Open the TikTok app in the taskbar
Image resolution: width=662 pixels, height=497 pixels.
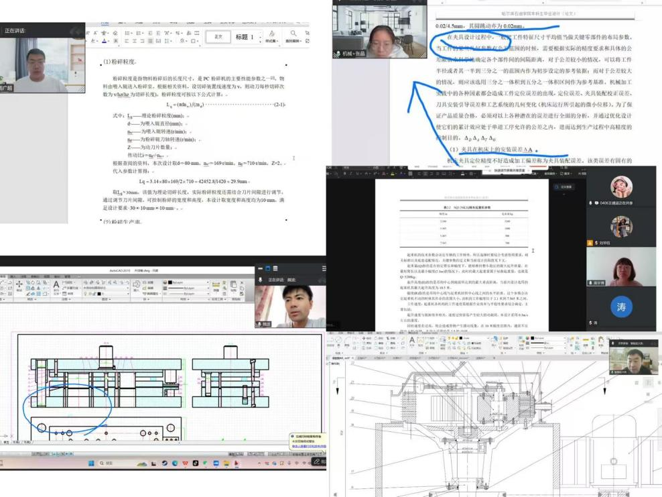click(x=196, y=463)
